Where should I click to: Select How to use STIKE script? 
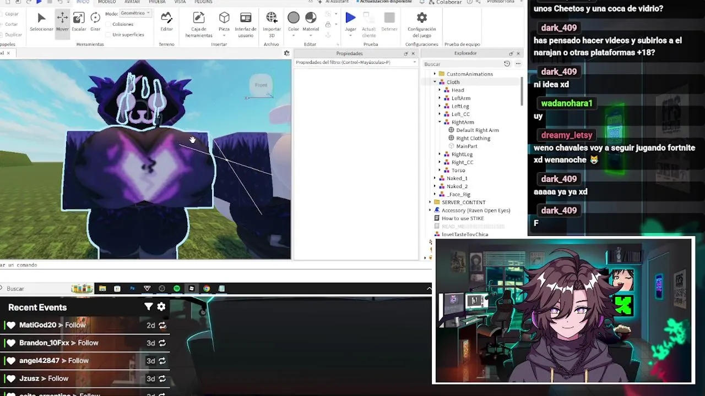coord(462,218)
